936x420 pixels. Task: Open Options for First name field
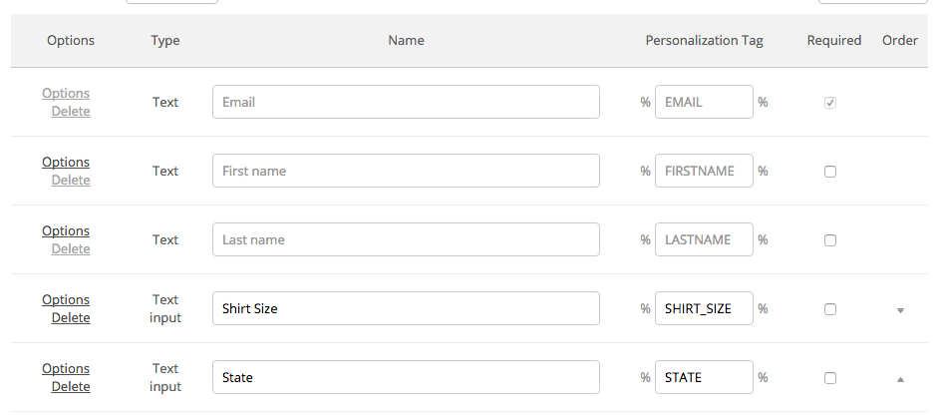pos(66,162)
